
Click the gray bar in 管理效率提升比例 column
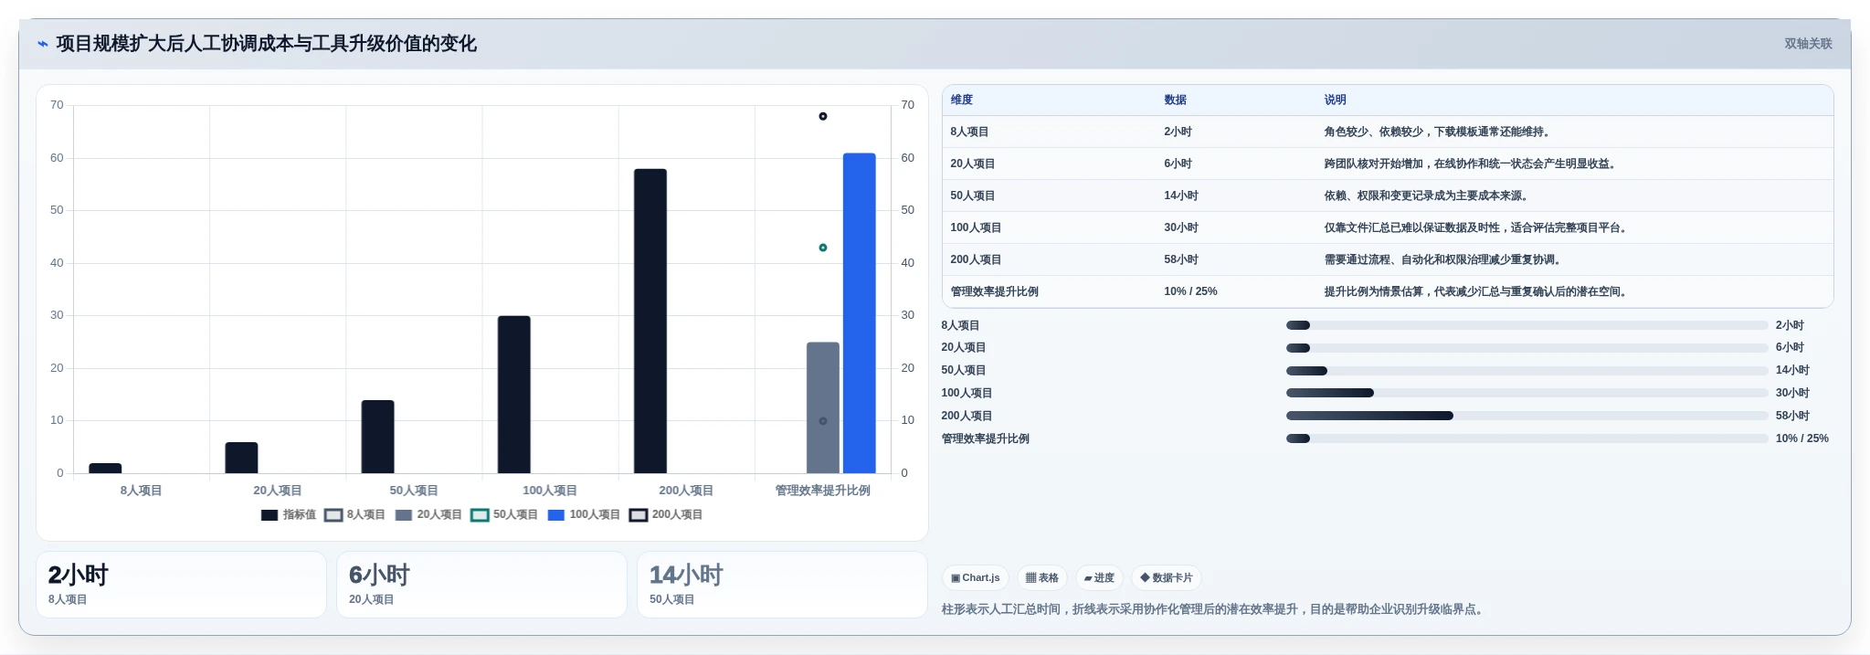823,407
